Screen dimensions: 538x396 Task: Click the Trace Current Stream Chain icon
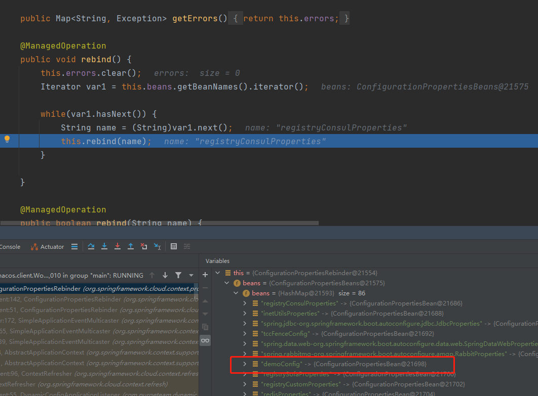[187, 246]
